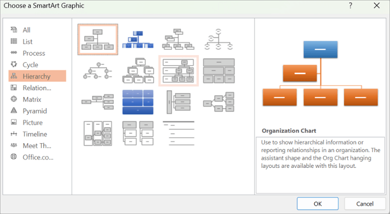Confirm selection with the OK button
The width and height of the screenshot is (390, 214).
pos(318,204)
